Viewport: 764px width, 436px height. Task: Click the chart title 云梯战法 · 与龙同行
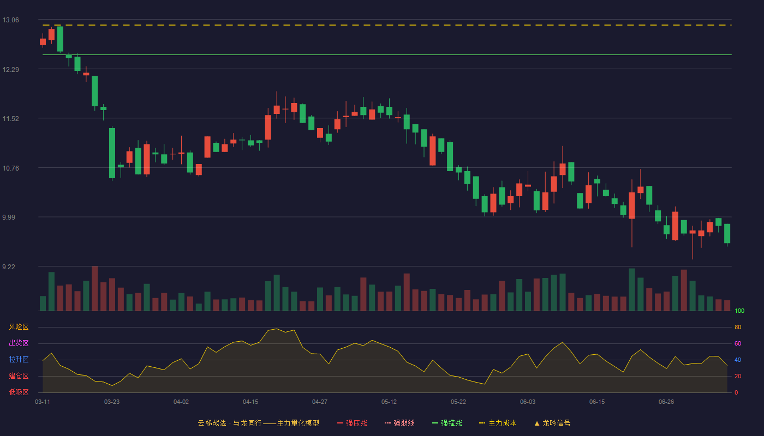(x=230, y=423)
